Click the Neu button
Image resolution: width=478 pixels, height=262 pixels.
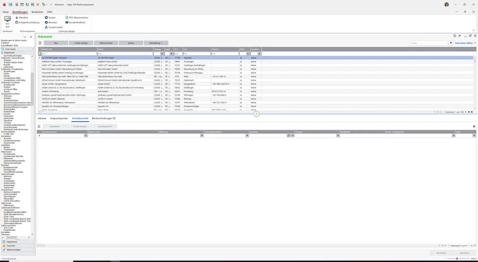pos(56,43)
